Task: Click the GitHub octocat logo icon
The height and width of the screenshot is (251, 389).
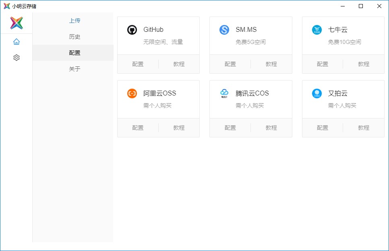Action: [x=132, y=30]
